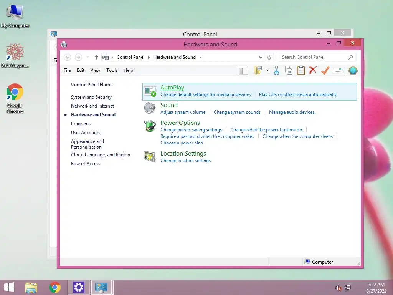This screenshot has height=295, width=393.
Task: Toggle the layout pane toolbar icon
Action: click(243, 71)
